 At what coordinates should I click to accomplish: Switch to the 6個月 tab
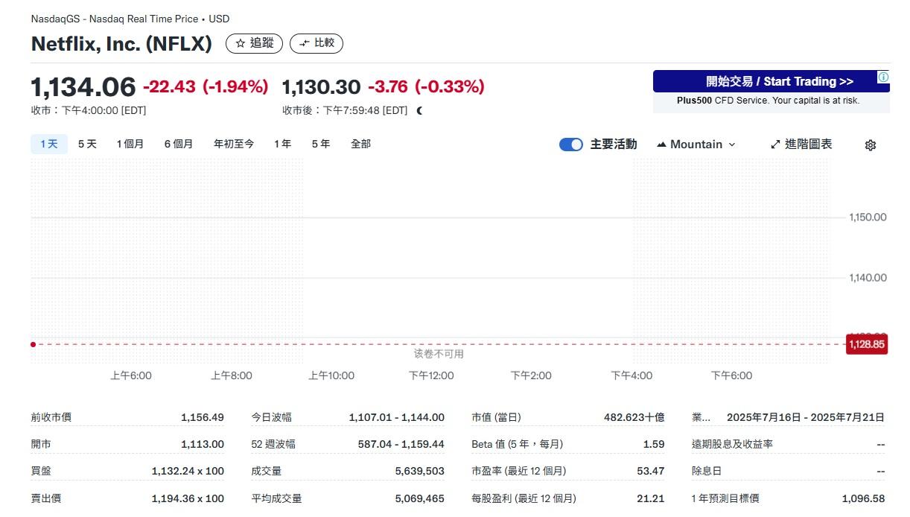point(179,144)
